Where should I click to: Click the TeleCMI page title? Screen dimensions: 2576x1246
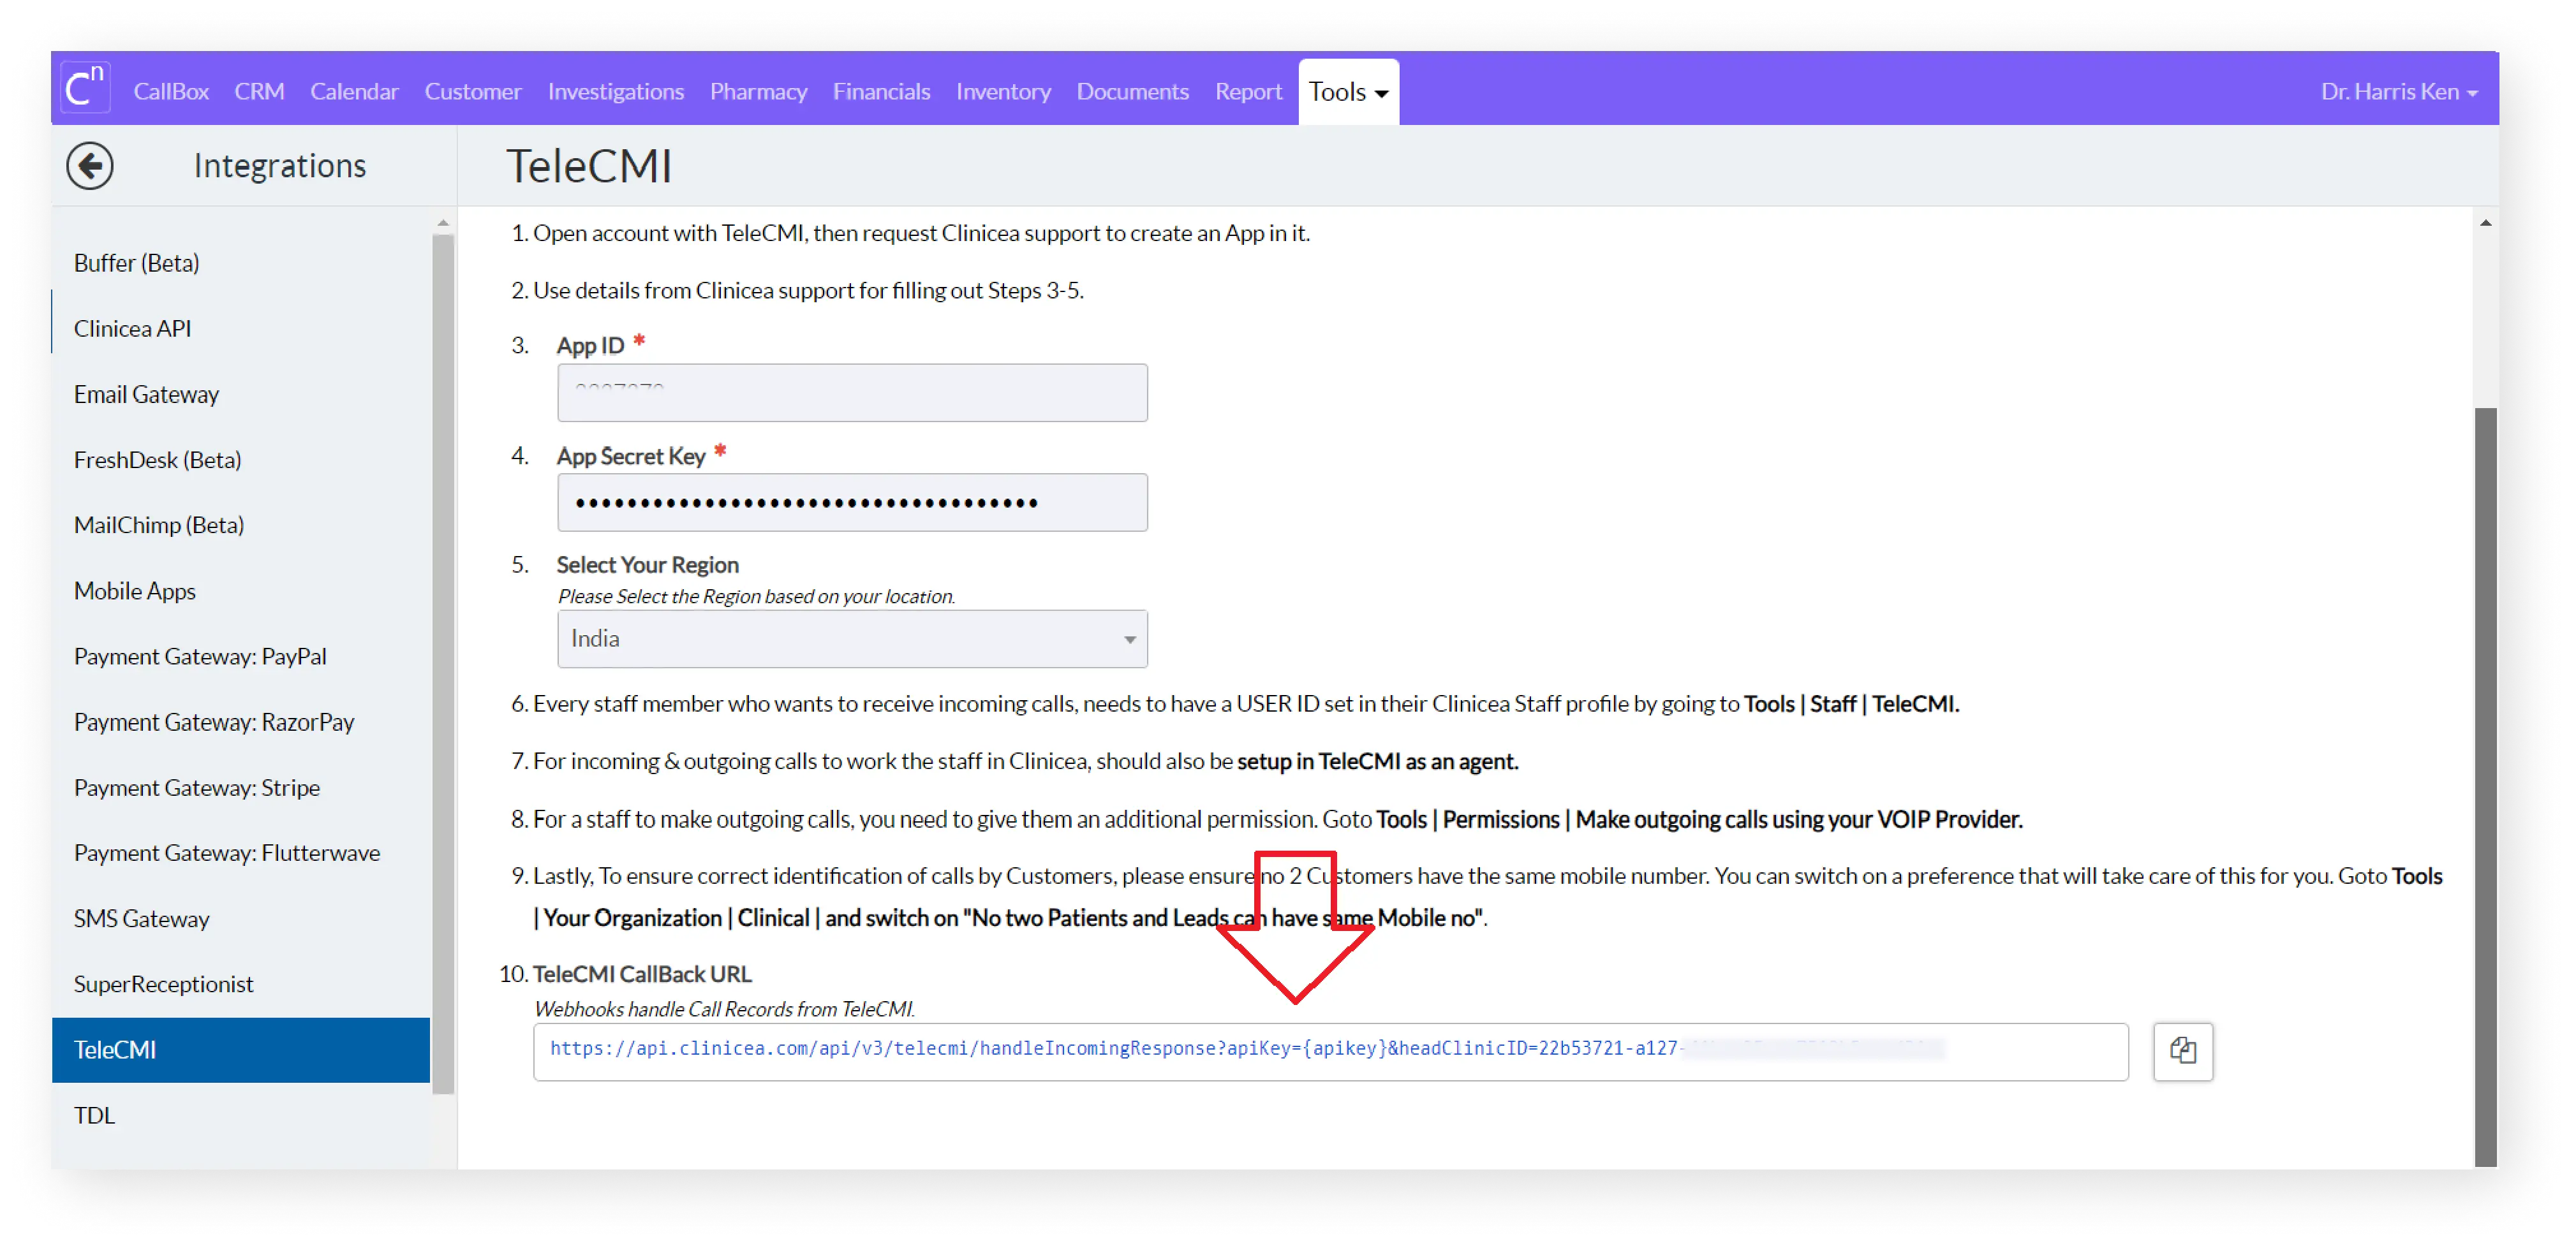pos(589,166)
